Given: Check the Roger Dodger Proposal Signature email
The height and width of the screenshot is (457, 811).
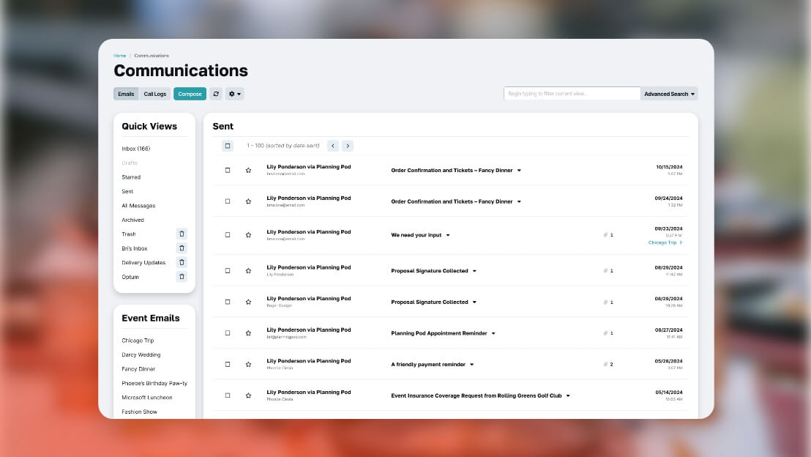Looking at the screenshot, I should pos(228,302).
